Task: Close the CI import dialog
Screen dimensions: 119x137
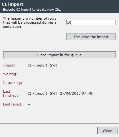Action: (x=107, y=131)
